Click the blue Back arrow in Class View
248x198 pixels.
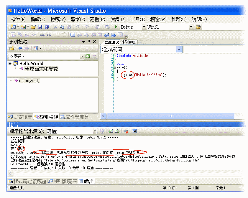tap(20, 48)
